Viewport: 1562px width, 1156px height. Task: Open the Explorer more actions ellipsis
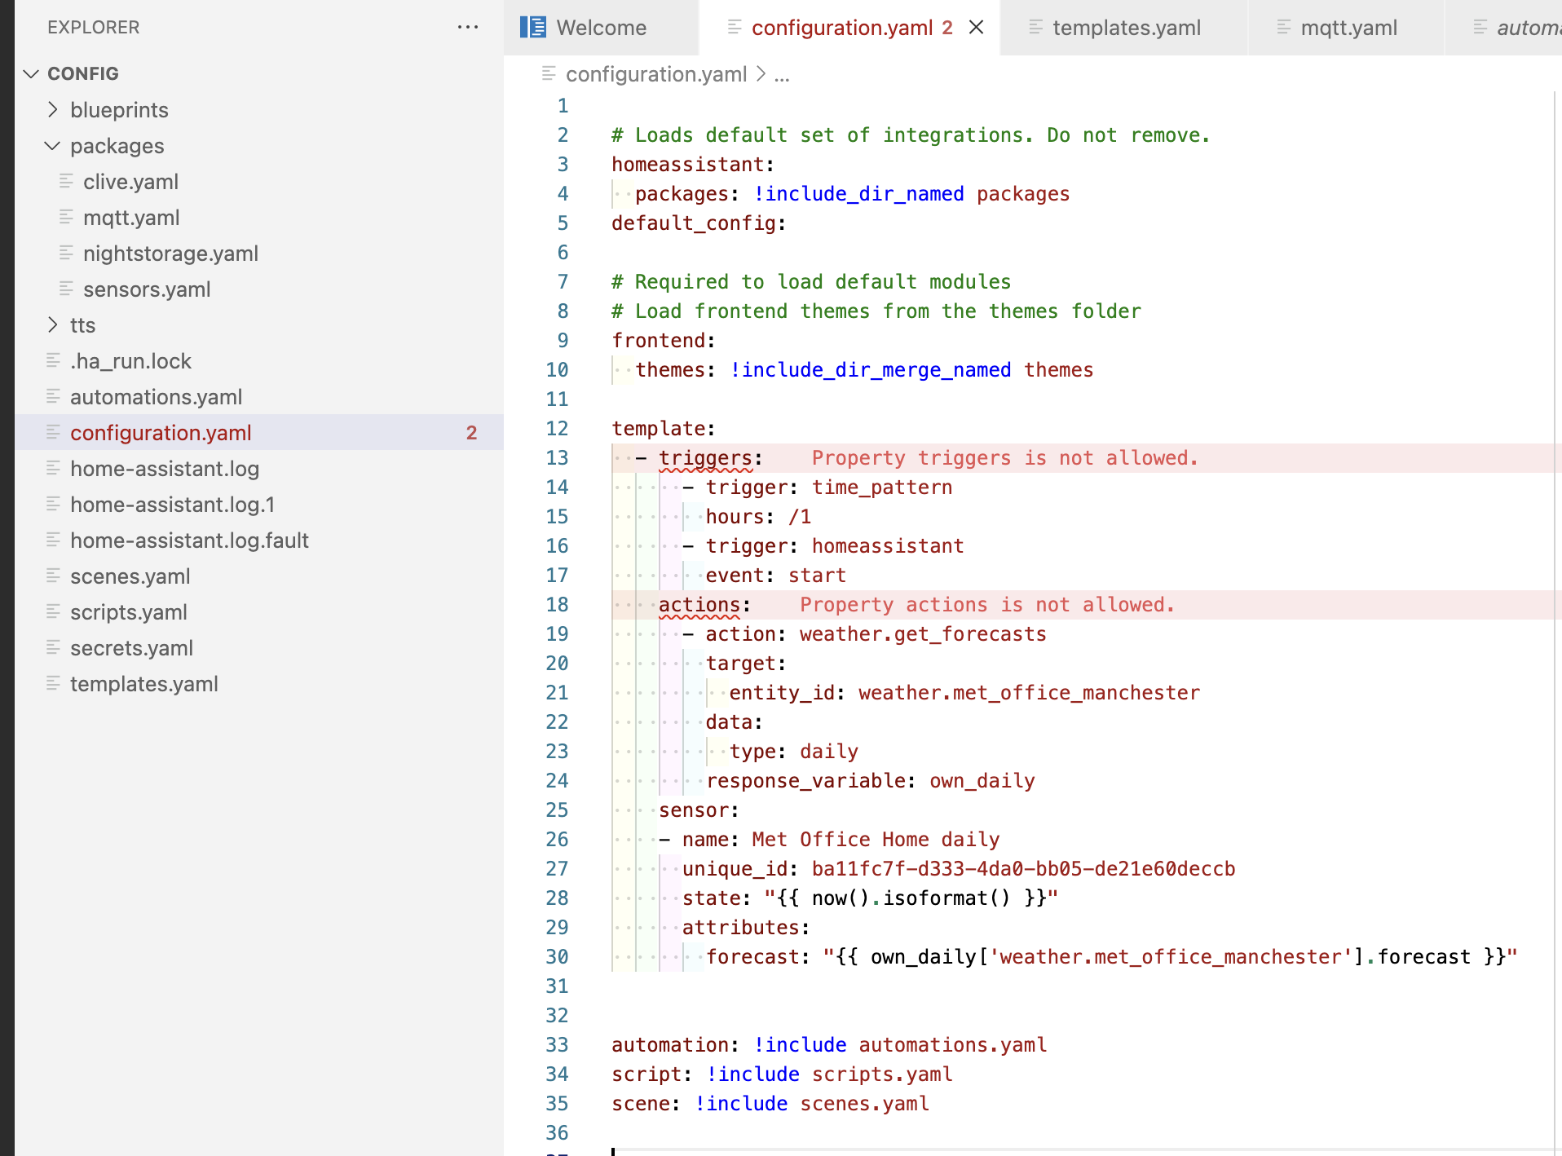(x=468, y=27)
